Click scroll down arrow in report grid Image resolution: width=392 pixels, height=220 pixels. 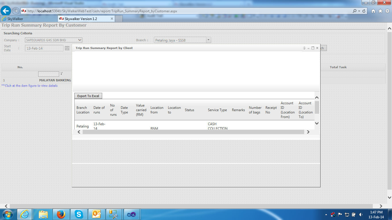pos(317,123)
